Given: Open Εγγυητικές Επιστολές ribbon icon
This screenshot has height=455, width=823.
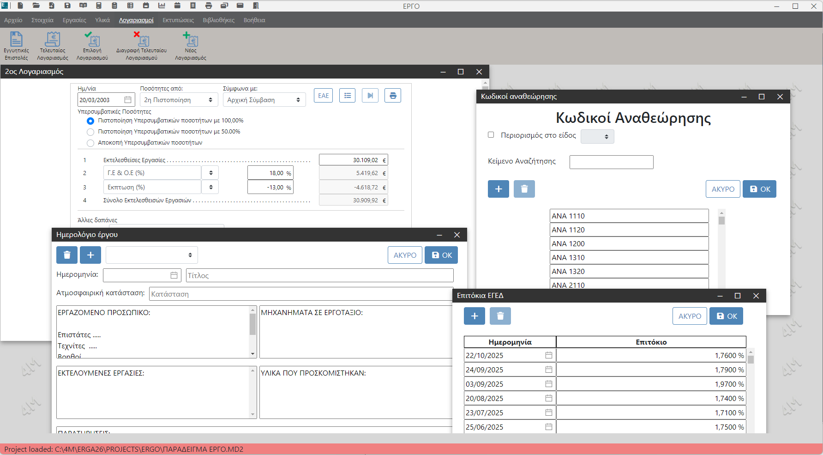Looking at the screenshot, I should 16,46.
